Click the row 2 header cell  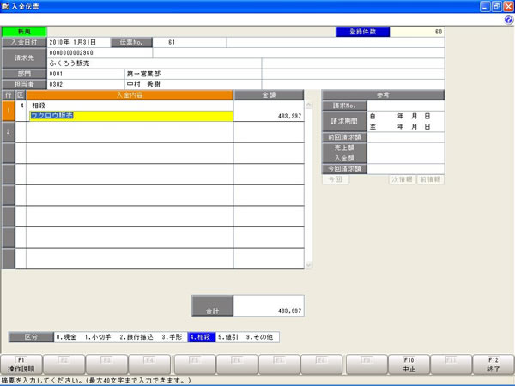point(9,132)
